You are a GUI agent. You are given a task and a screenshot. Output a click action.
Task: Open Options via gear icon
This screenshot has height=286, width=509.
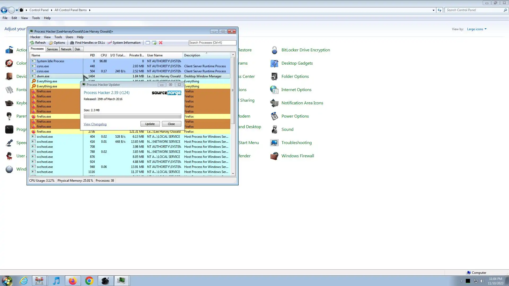pyautogui.click(x=51, y=43)
